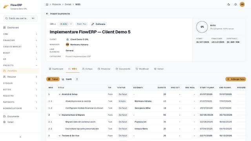Click the 0% progress circle
The image size is (251, 141).
(202, 27)
